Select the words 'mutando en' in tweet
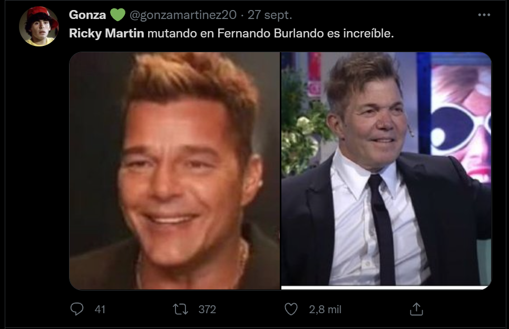This screenshot has height=329, width=509. pos(172,33)
